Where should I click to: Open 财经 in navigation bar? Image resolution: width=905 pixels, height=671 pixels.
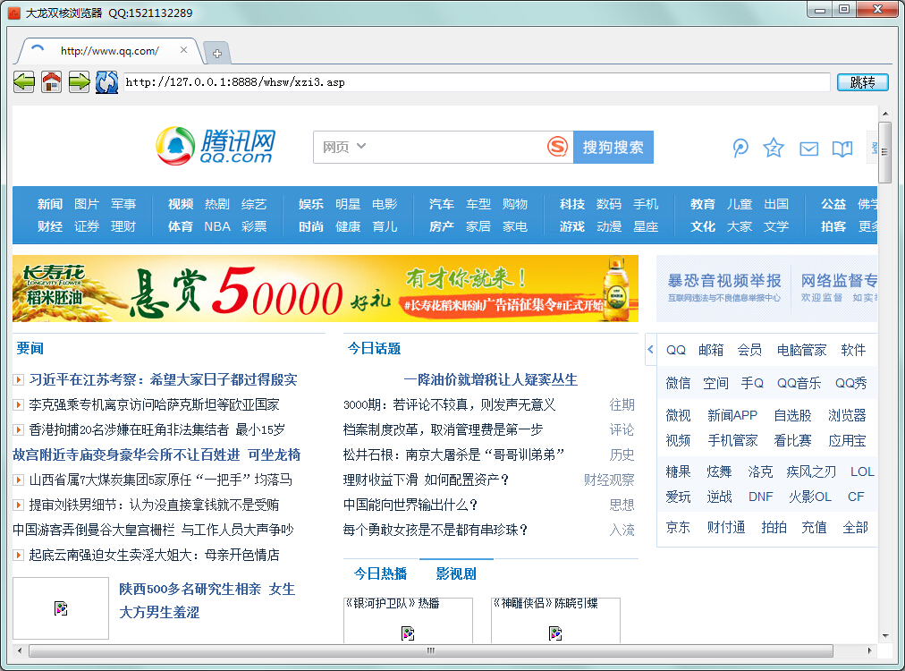click(50, 226)
